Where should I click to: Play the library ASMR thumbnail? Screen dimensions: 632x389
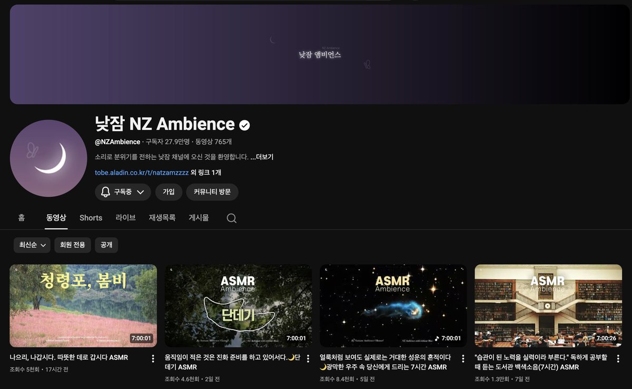tap(548, 305)
